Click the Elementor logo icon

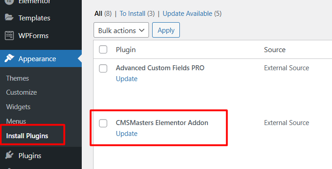[x=9, y=2]
